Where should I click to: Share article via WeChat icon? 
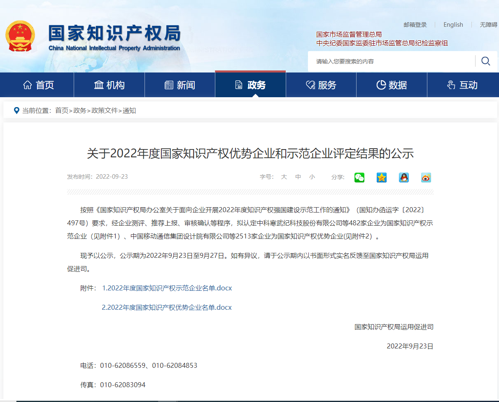[x=359, y=177]
